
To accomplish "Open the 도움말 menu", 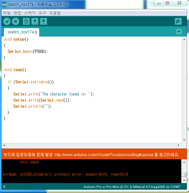I will pos(55,13).
